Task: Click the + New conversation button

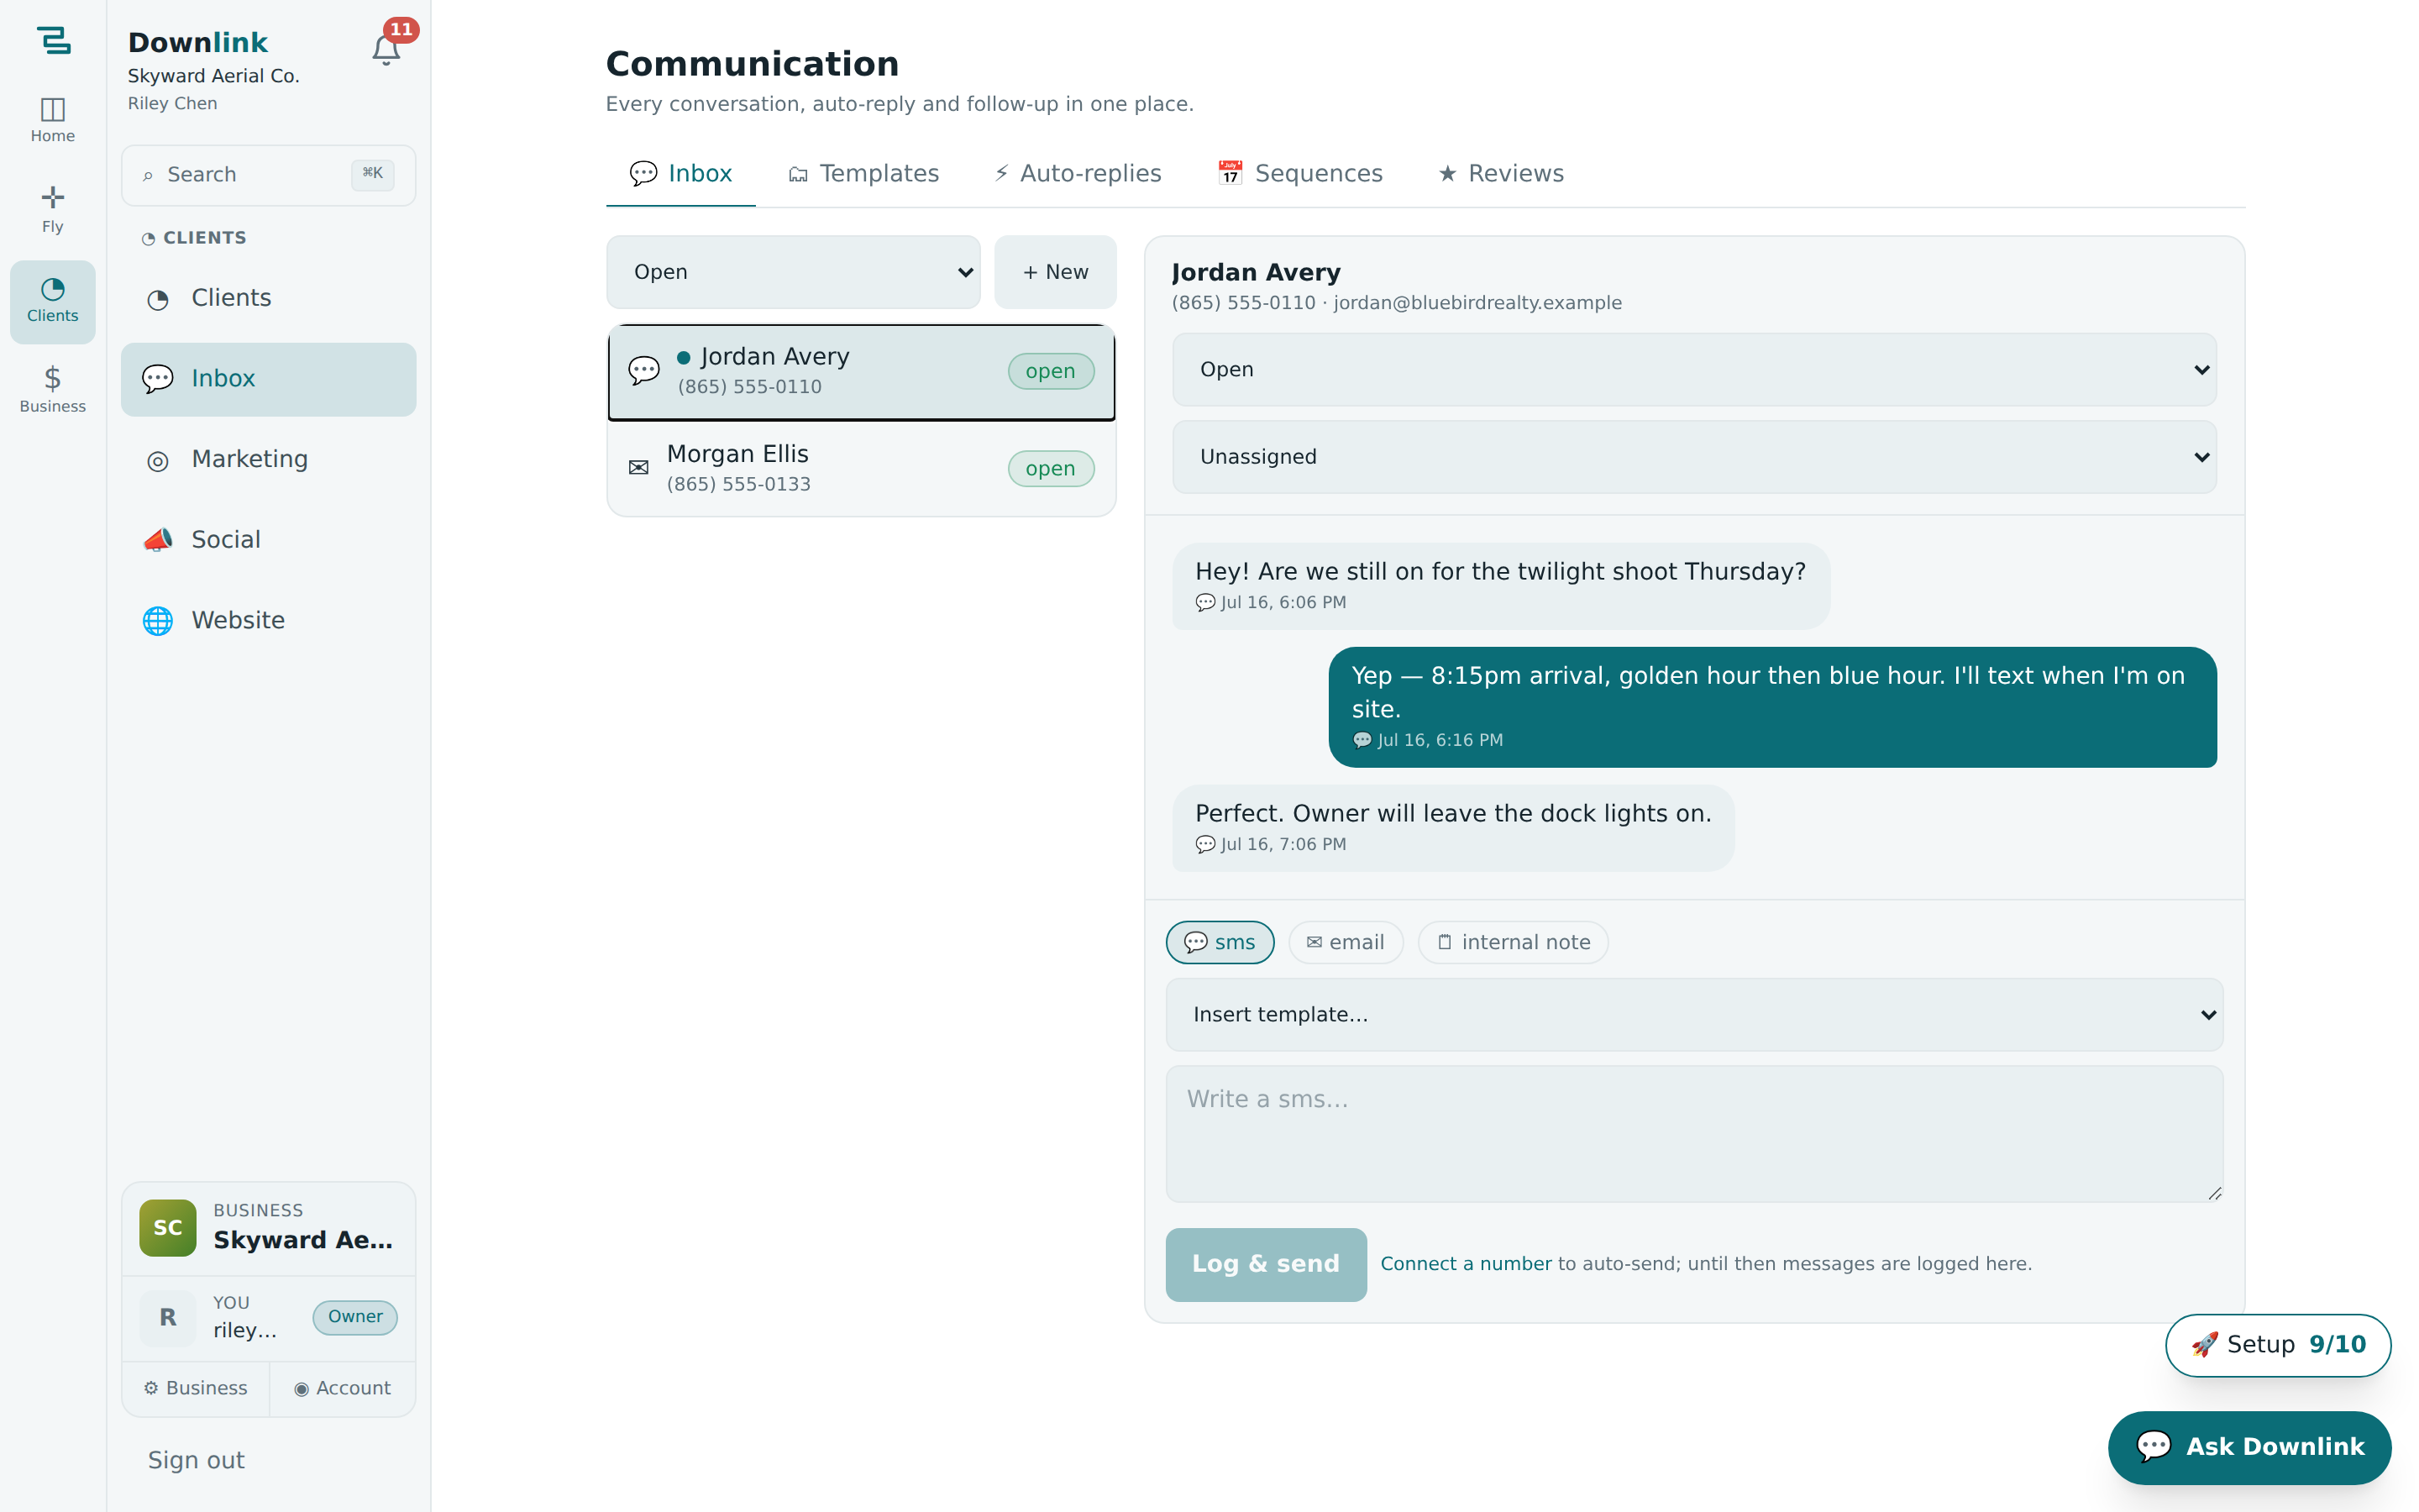Action: (x=1055, y=272)
